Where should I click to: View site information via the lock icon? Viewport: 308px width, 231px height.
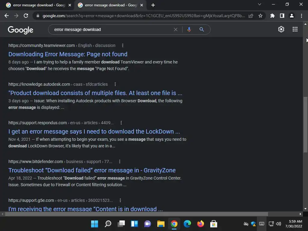(38, 16)
